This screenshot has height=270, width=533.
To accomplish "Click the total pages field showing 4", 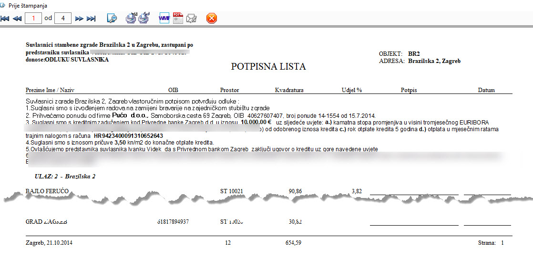I will (63, 18).
